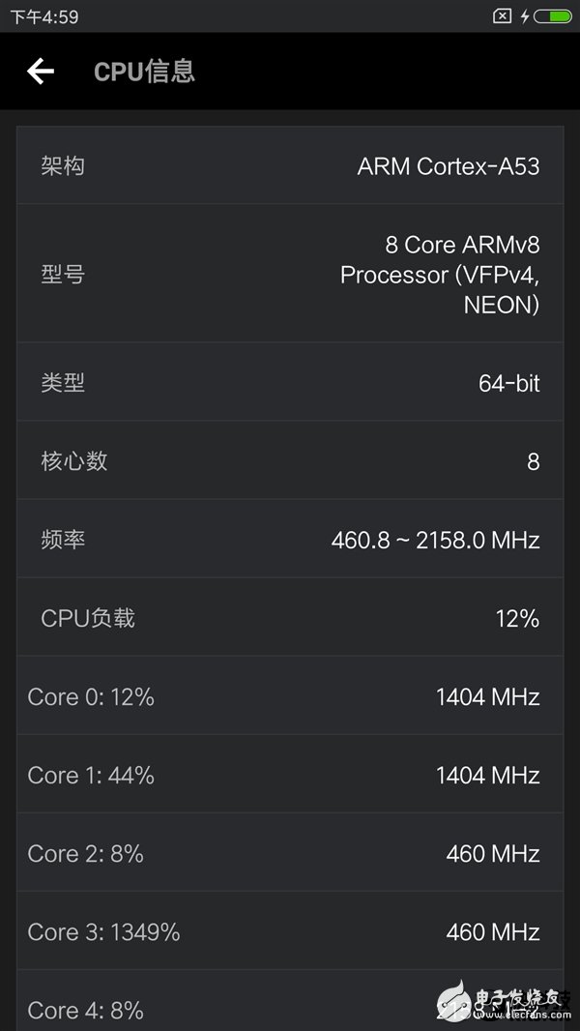Tap the no-SIM indicator icon in status bar
The height and width of the screenshot is (1031, 580).
click(x=502, y=16)
